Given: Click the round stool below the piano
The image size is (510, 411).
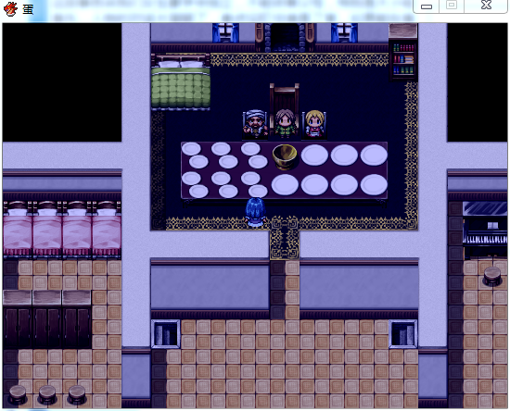Looking at the screenshot, I should (x=492, y=276).
